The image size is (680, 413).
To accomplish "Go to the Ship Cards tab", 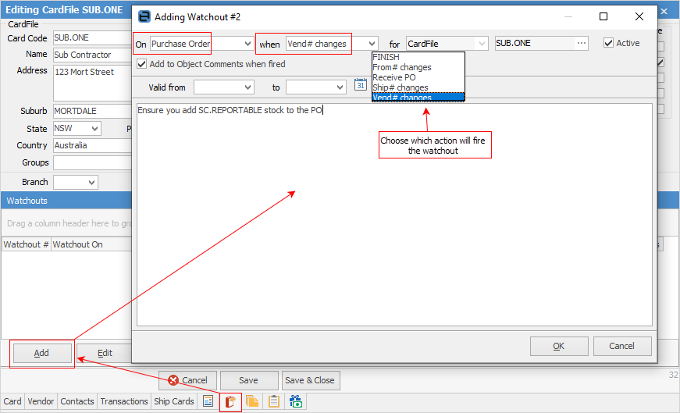I will [174, 401].
